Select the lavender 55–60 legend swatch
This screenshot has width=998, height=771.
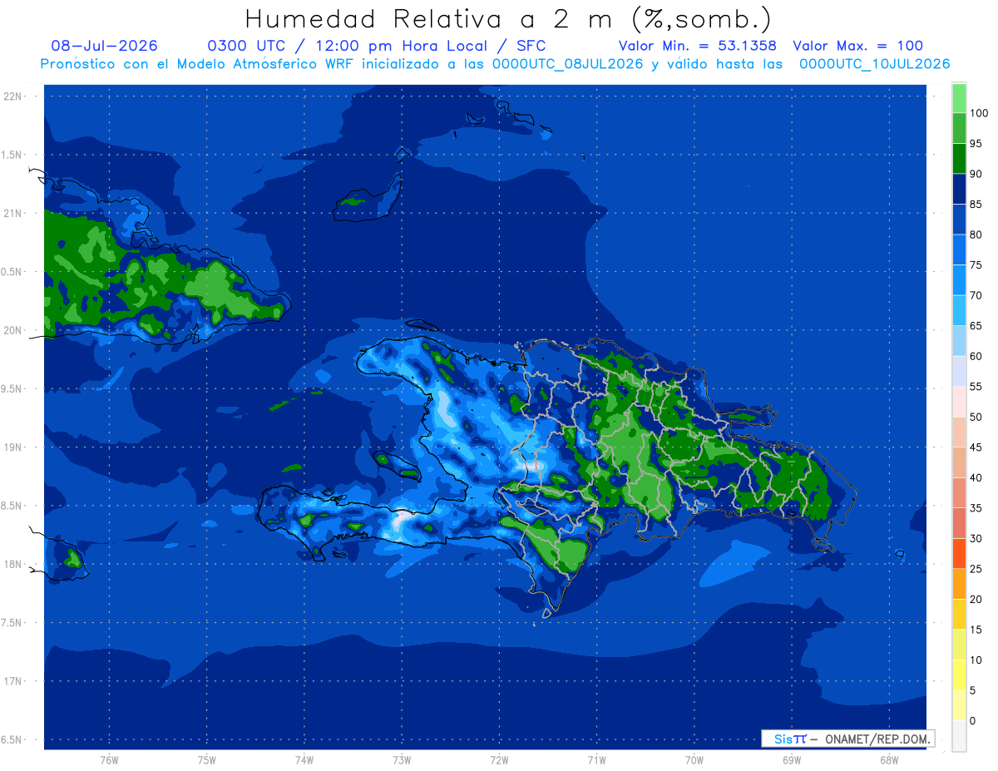tap(959, 371)
